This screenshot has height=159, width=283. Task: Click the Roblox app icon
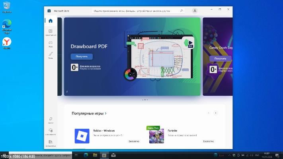click(x=82, y=136)
